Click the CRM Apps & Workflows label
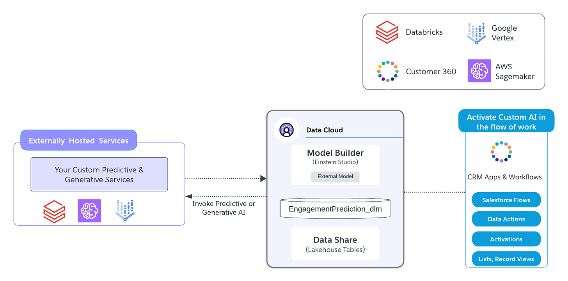This screenshot has height=281, width=568. pos(505,177)
